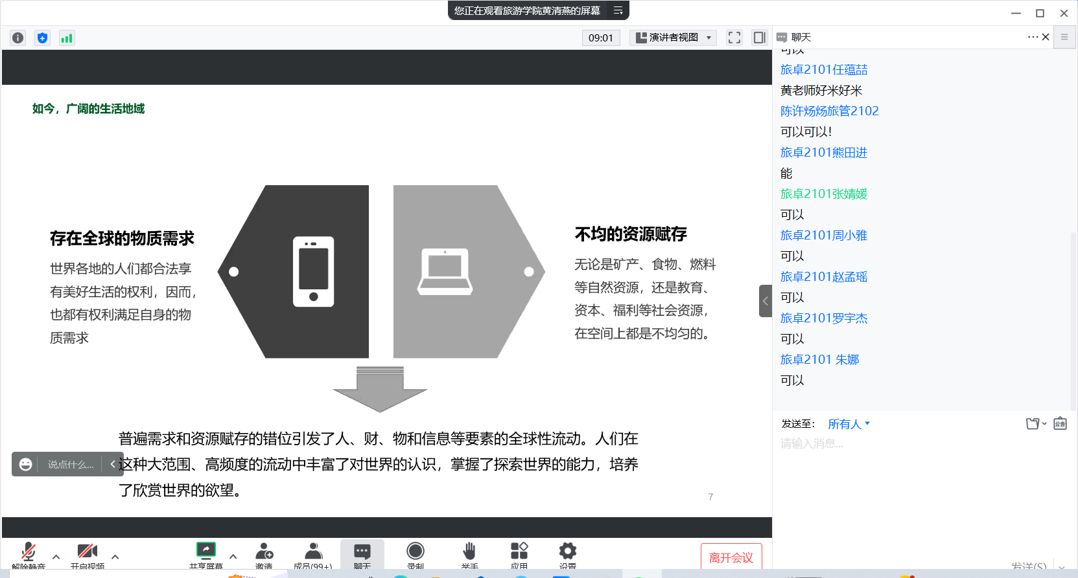The height and width of the screenshot is (578, 1078).
Task: Open the invite participants icon
Action: point(264,552)
